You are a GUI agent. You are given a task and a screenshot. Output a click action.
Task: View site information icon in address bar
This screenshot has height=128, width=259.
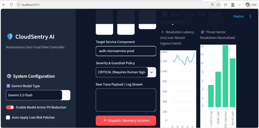tap(19, 5)
